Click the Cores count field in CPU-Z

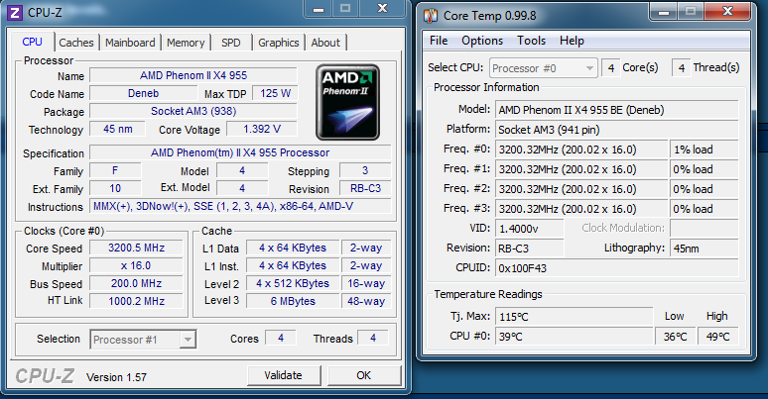[281, 338]
